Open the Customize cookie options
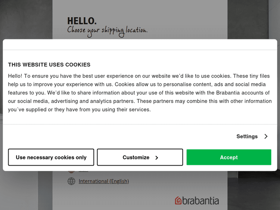This screenshot has height=210, width=280. (x=140, y=157)
